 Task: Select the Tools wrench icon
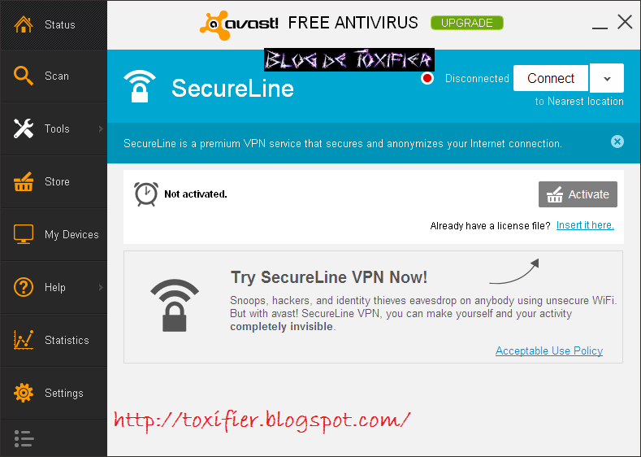tap(24, 128)
